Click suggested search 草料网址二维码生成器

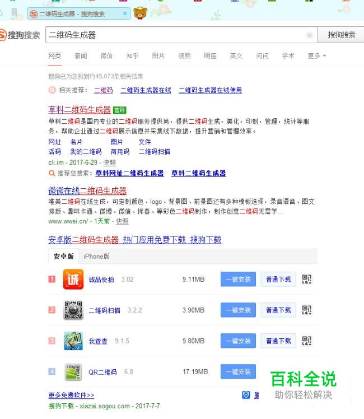pyautogui.click(x=129, y=174)
